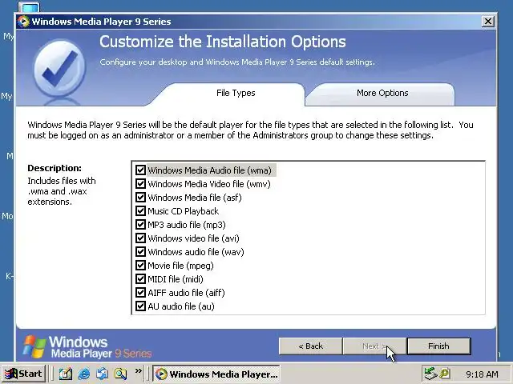
Task: Open the Start menu
Action: tap(23, 374)
